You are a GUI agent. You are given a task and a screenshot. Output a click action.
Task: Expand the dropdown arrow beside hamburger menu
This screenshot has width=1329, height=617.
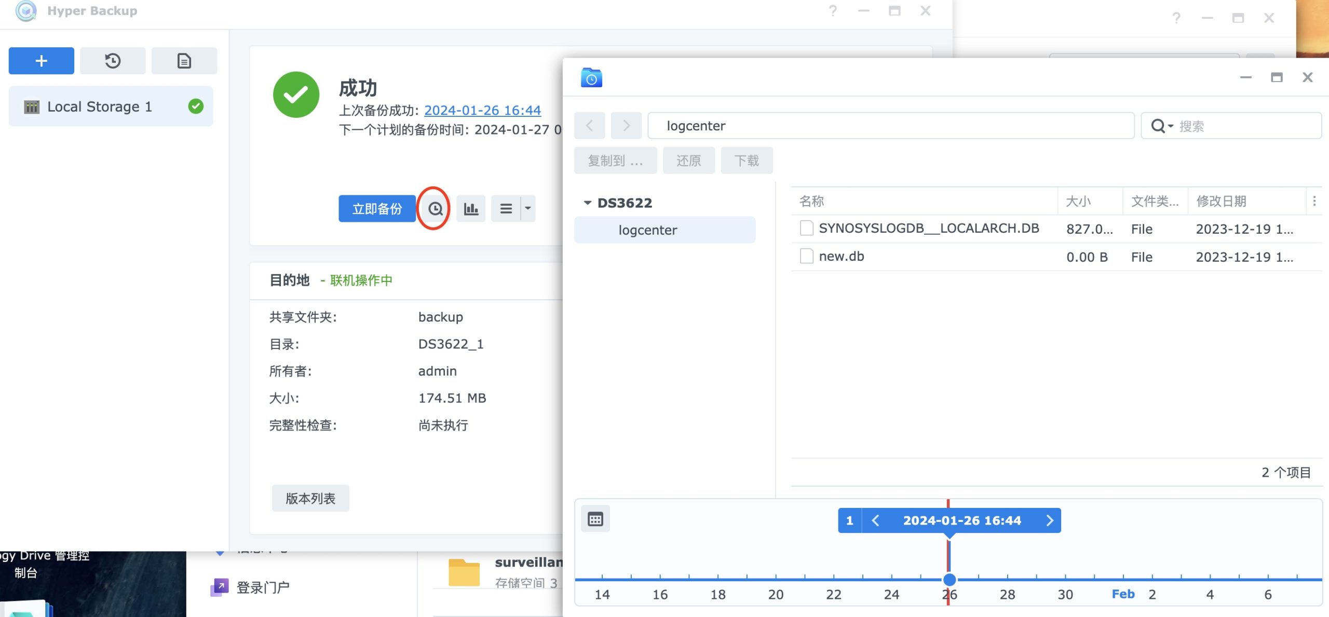coord(528,209)
